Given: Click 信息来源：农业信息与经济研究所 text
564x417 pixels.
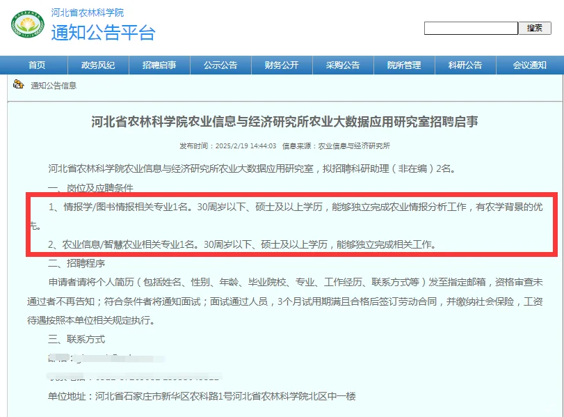Looking at the screenshot, I should click(336, 145).
